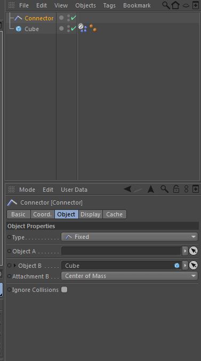Toggle Connector editor/render visibility dots
The image size is (201, 361).
[69, 18]
